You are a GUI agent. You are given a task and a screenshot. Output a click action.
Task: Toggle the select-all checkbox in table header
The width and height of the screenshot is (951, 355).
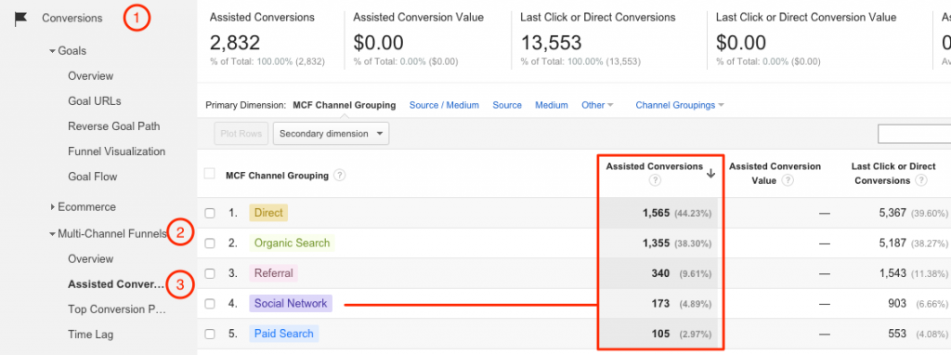(x=210, y=174)
